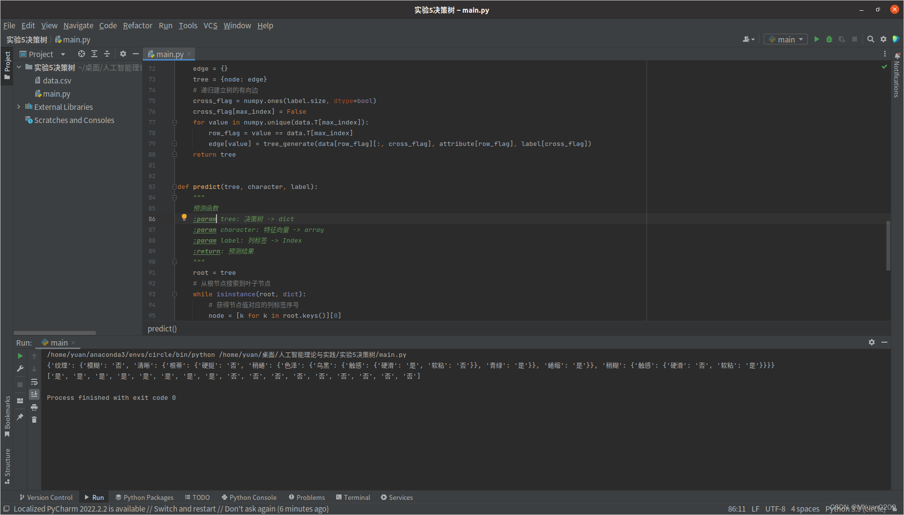Open the File menu

click(x=9, y=25)
